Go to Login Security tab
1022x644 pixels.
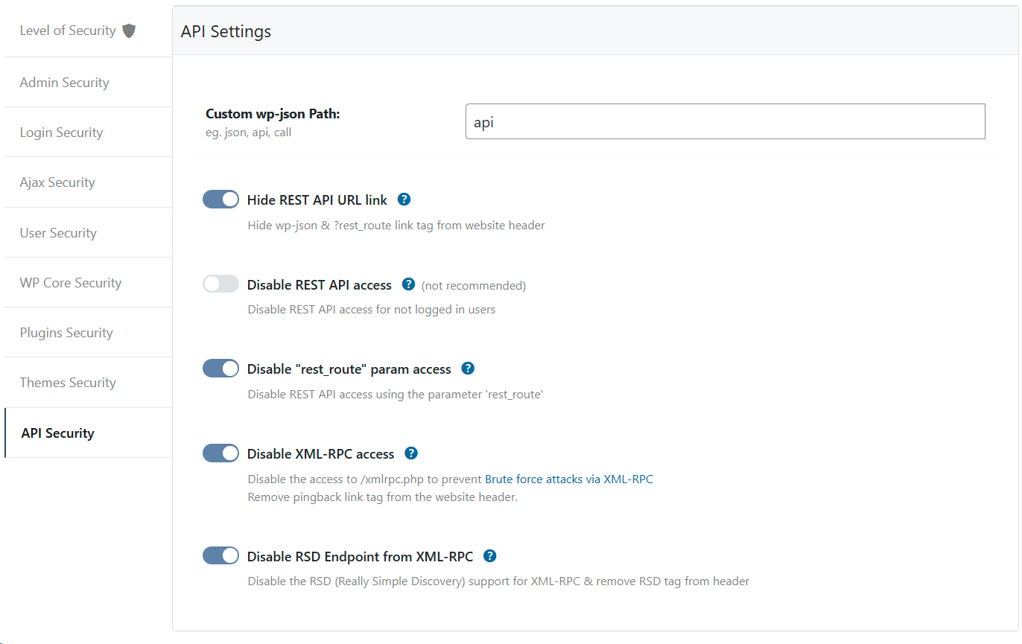click(x=88, y=133)
